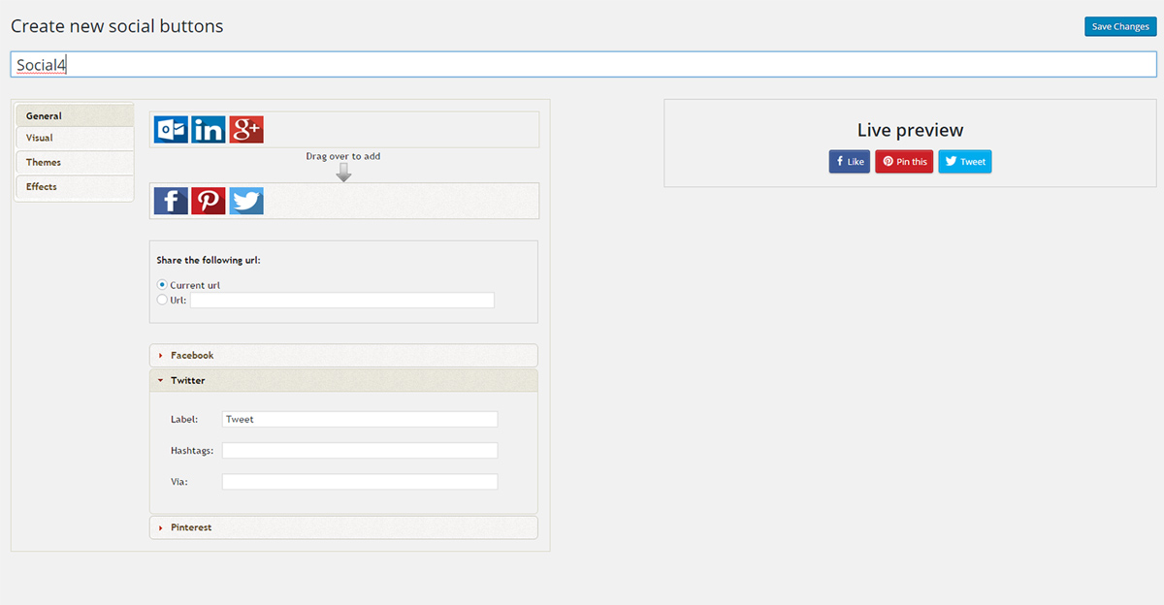Open the Effects tab
The image size is (1164, 605).
pyautogui.click(x=75, y=187)
